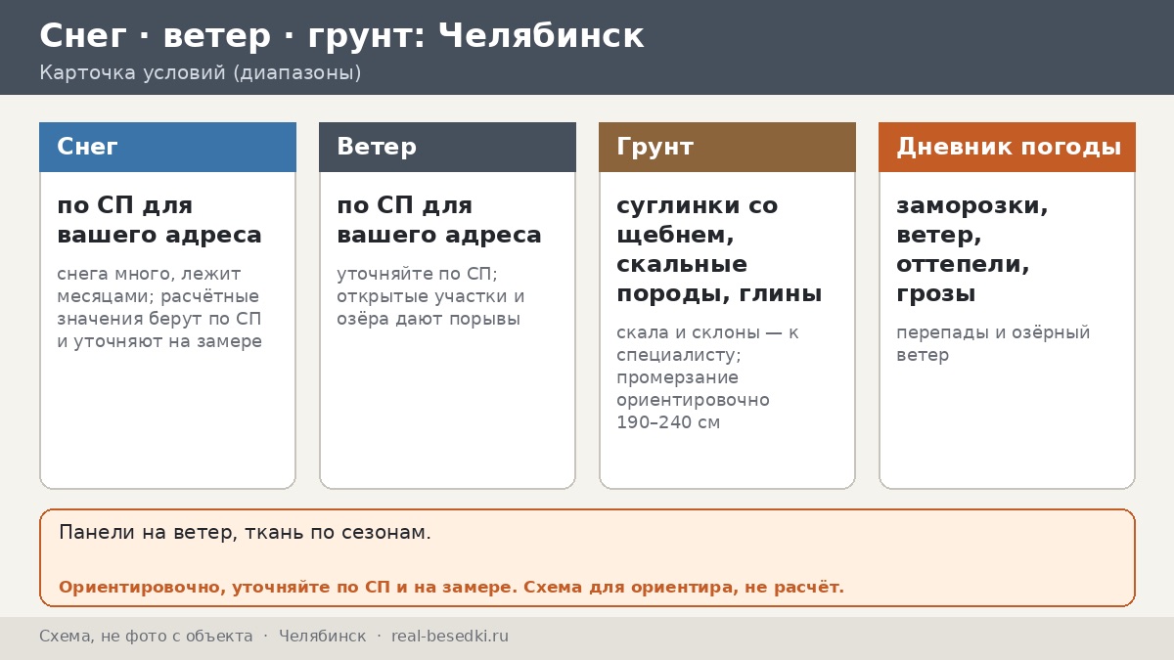Click the heading 'заморозки, ветер, оттепели, грозы'

972,249
